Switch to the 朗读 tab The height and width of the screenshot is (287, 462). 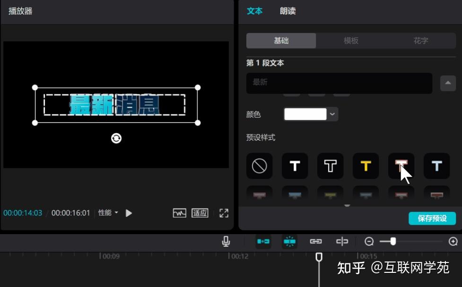288,11
